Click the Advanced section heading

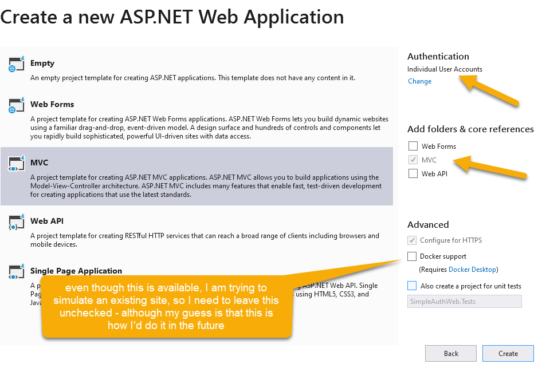click(428, 225)
